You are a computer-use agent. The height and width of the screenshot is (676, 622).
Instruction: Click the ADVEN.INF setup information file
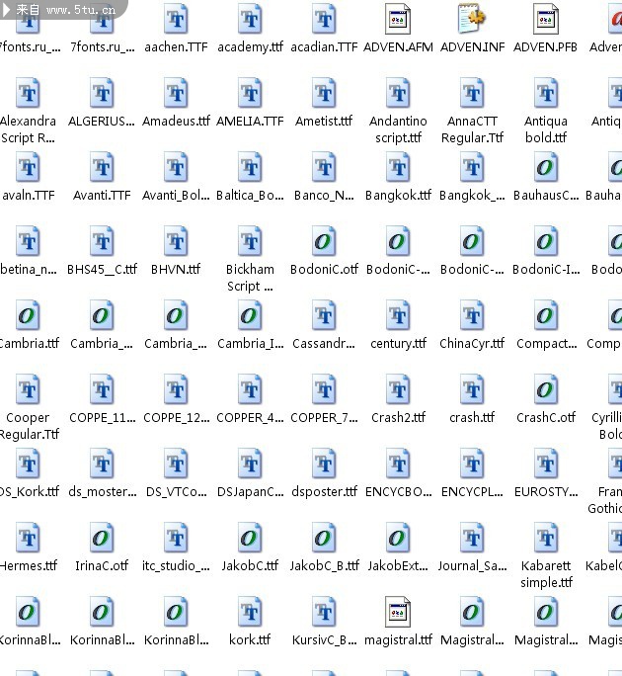tap(472, 20)
